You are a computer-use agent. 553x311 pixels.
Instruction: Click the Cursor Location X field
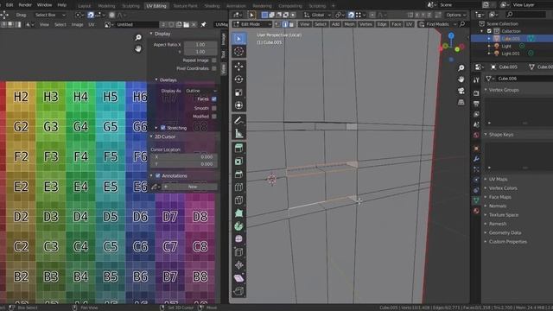click(x=184, y=156)
